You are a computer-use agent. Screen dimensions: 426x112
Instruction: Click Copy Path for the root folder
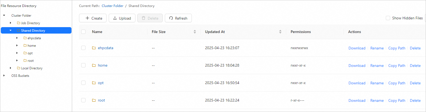click(397, 100)
